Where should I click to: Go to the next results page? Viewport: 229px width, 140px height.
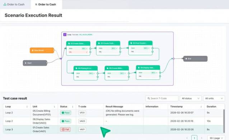[202, 138]
